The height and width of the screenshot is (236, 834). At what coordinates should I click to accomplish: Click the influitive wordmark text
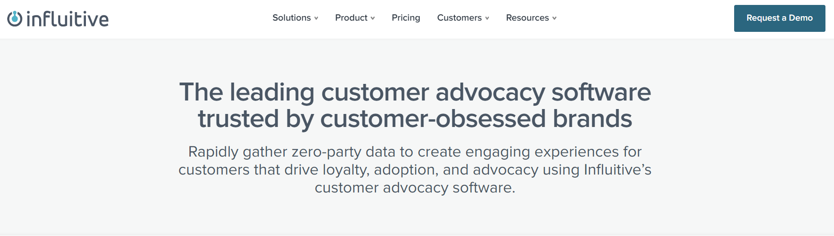pyautogui.click(x=67, y=19)
